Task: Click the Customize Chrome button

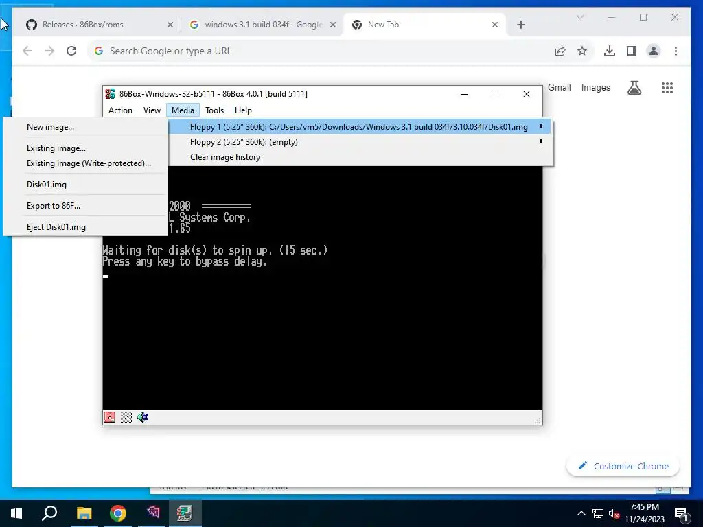Action: 623,466
